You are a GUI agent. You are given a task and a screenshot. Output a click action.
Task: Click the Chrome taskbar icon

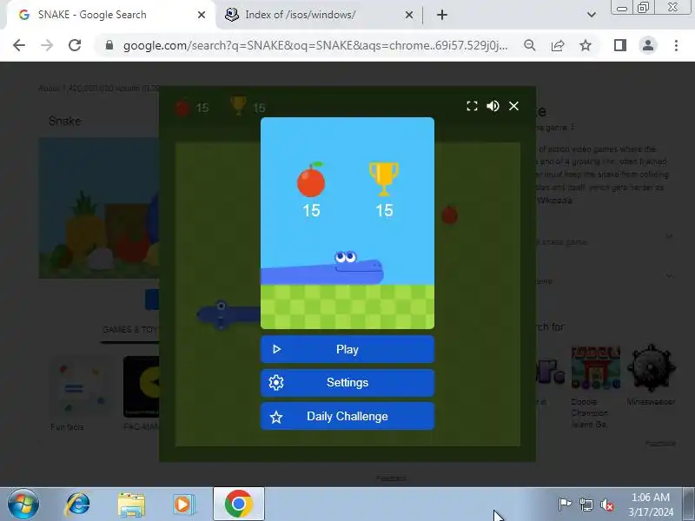click(x=238, y=505)
